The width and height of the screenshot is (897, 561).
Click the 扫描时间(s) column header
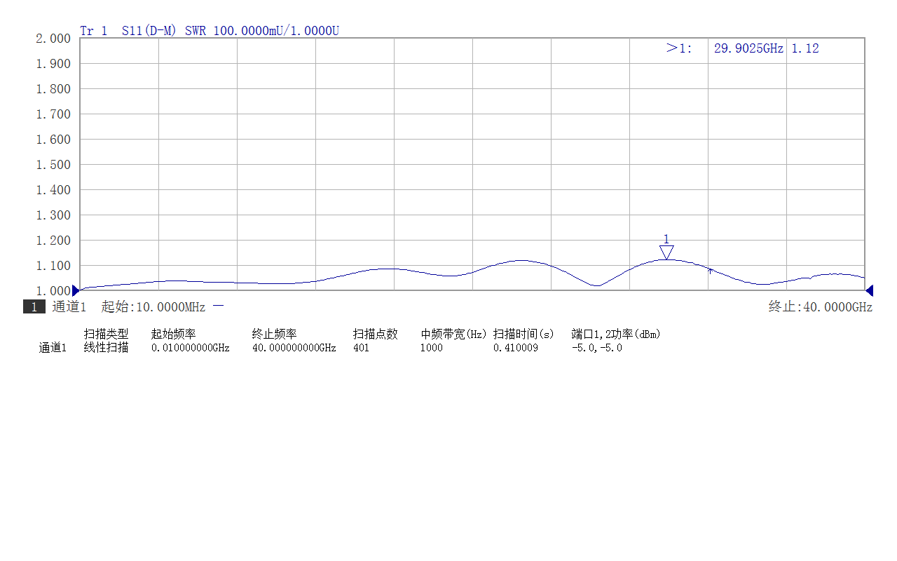(523, 334)
